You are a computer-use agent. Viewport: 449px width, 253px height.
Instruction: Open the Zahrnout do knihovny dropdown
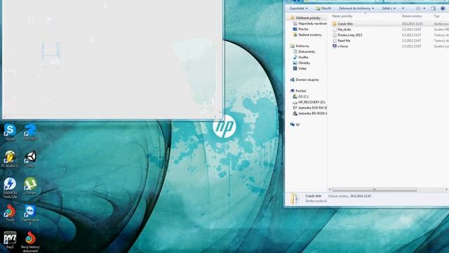[356, 8]
